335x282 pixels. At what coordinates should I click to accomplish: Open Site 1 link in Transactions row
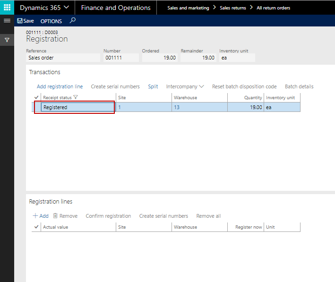[120, 107]
